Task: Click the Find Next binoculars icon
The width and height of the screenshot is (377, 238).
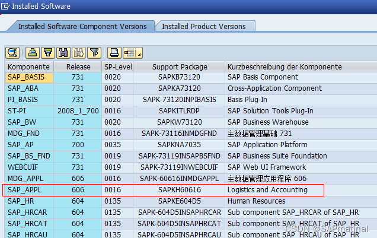Action: tap(79, 52)
